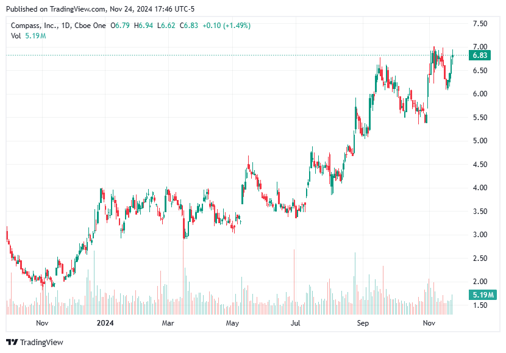Click the 4.00 price axis label
This screenshot has height=353, width=506.
coord(480,188)
